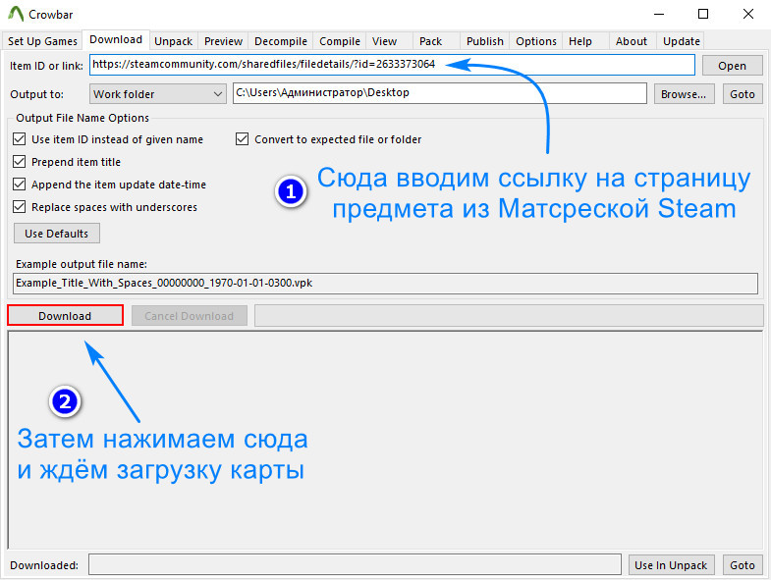Click the download progress bar

tap(509, 316)
